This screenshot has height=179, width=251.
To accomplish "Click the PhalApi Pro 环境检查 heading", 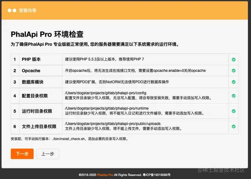I will point(47,34).
